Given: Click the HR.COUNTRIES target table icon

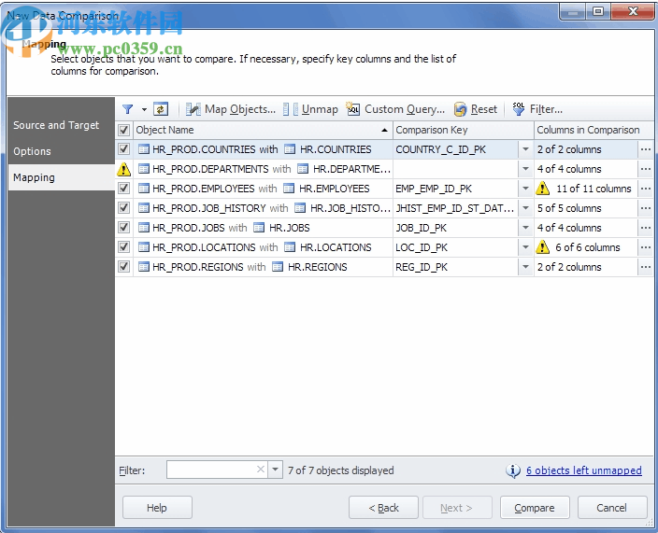Looking at the screenshot, I should click(x=290, y=149).
